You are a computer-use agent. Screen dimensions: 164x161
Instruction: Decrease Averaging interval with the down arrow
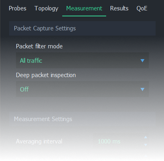[146, 145]
